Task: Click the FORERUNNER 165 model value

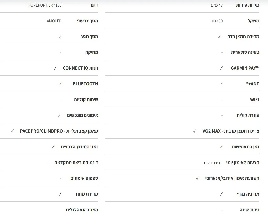Action: tap(45, 5)
